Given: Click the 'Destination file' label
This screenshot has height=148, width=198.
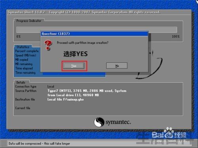Looking at the screenshot, I should point(25,99).
